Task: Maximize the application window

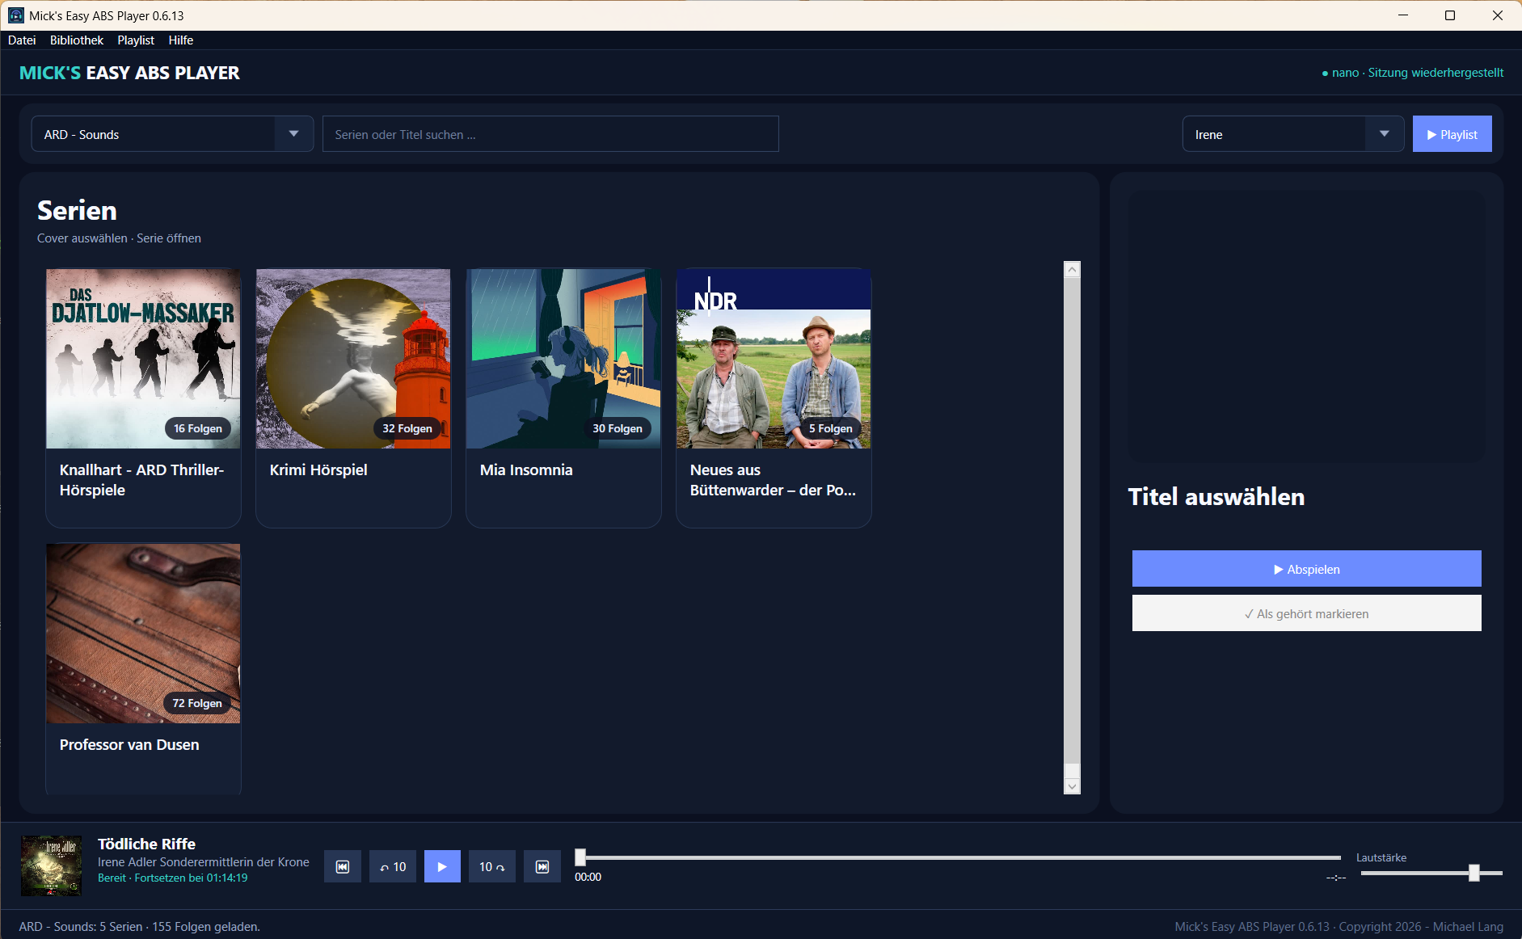Action: coord(1450,15)
